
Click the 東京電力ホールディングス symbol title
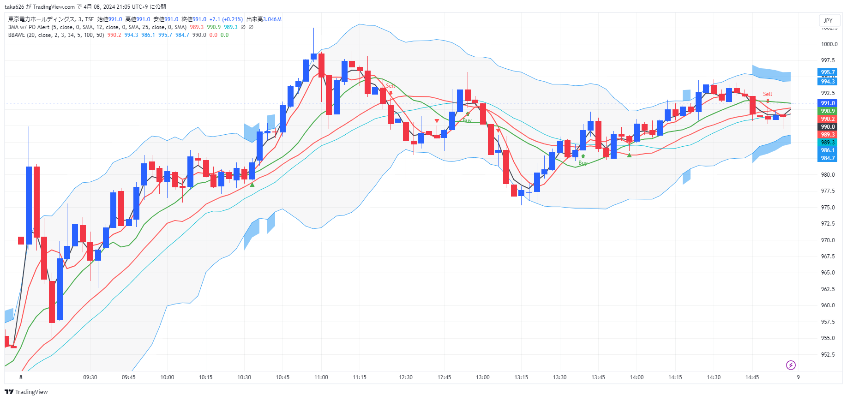(x=42, y=19)
